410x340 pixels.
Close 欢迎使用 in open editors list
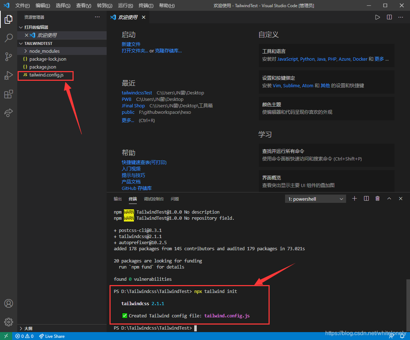[27, 35]
